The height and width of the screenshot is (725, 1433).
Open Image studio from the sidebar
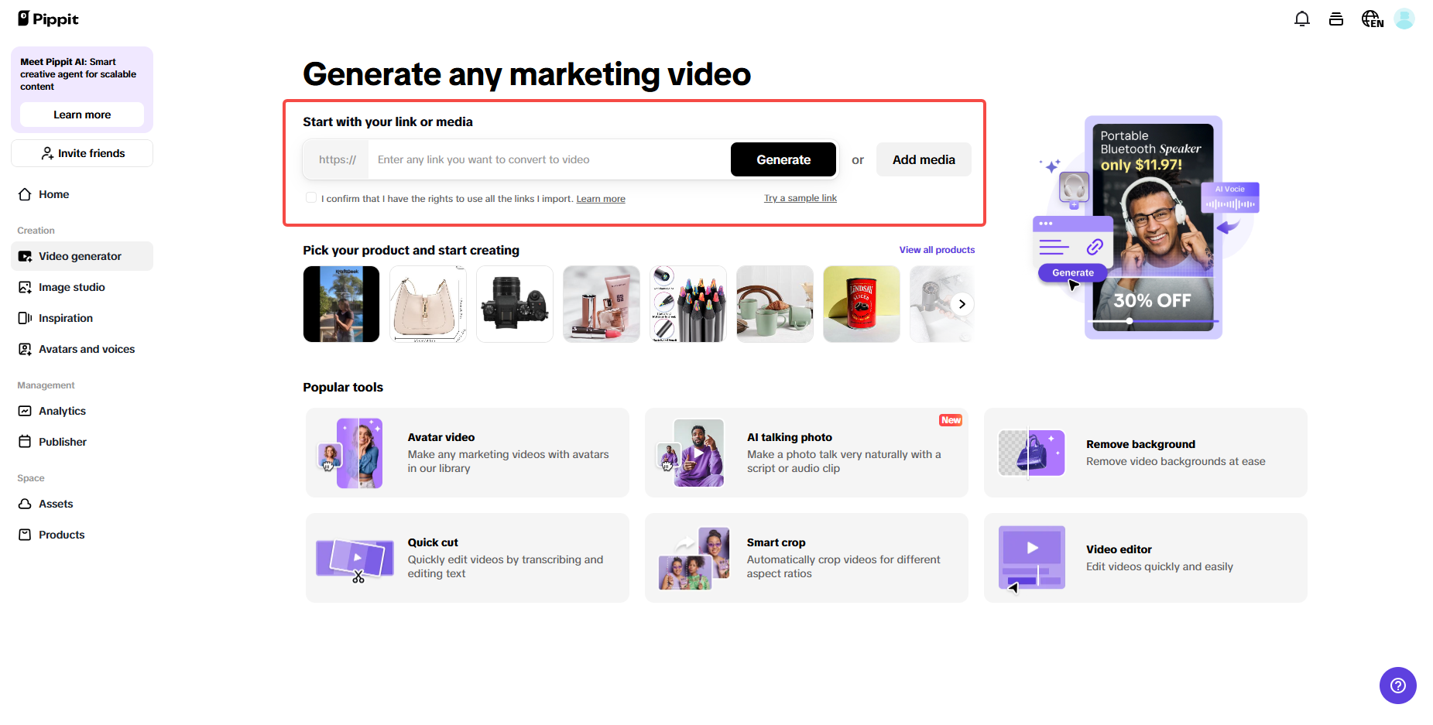pos(71,287)
